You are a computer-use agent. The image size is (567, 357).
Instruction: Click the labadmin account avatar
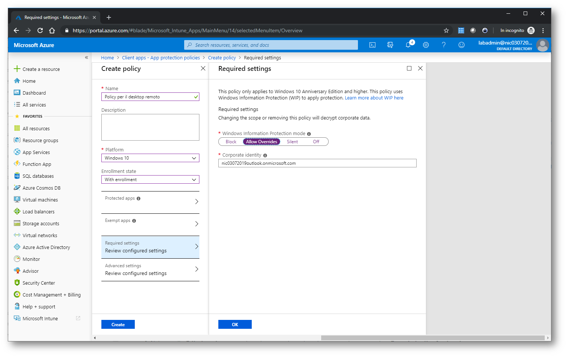[542, 45]
